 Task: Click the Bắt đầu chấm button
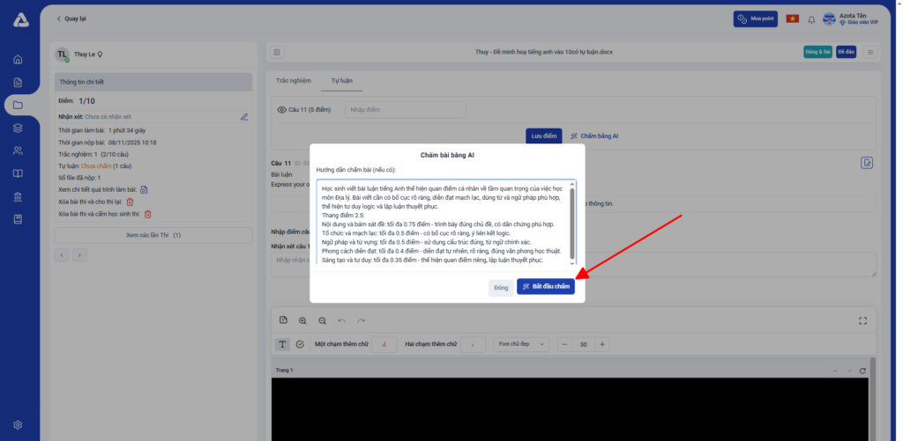coord(545,287)
